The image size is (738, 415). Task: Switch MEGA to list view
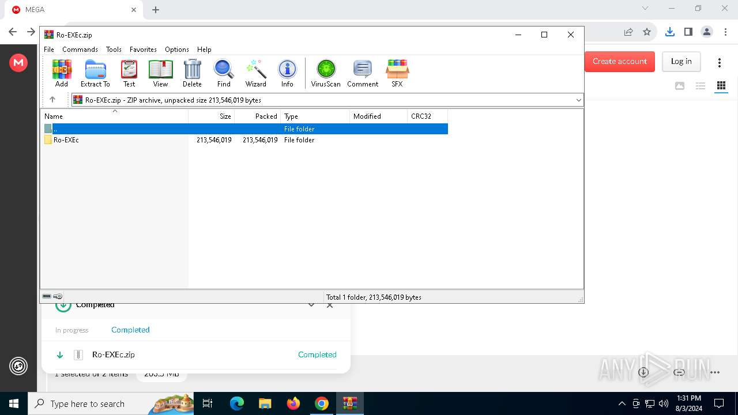coord(701,86)
